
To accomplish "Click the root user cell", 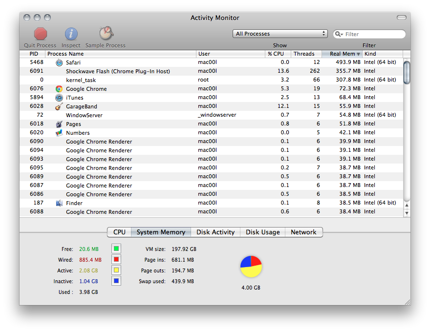I will (203, 80).
